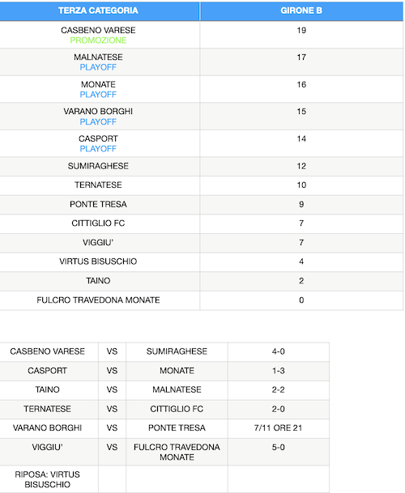405x493 pixels.
Task: Click PONTE TRESA points value 9
Action: 301,204
